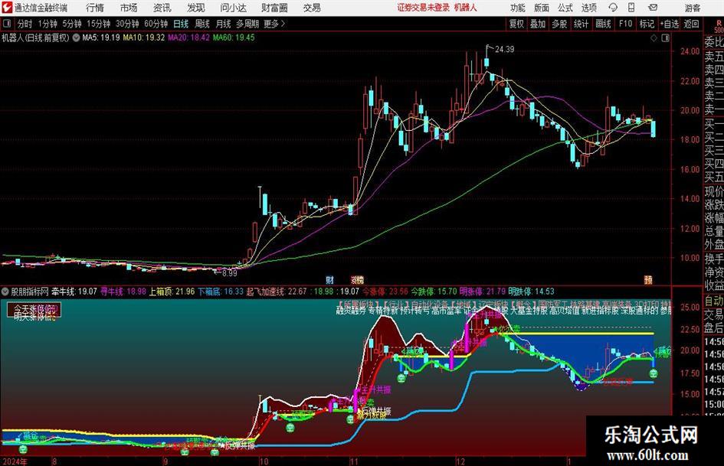Switch to the 周线 period tab
The image size is (724, 466).
coord(202,24)
